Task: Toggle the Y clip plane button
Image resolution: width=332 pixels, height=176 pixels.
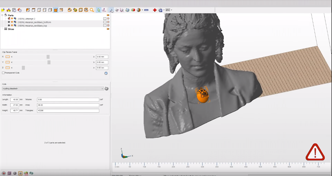Action: click(8, 62)
